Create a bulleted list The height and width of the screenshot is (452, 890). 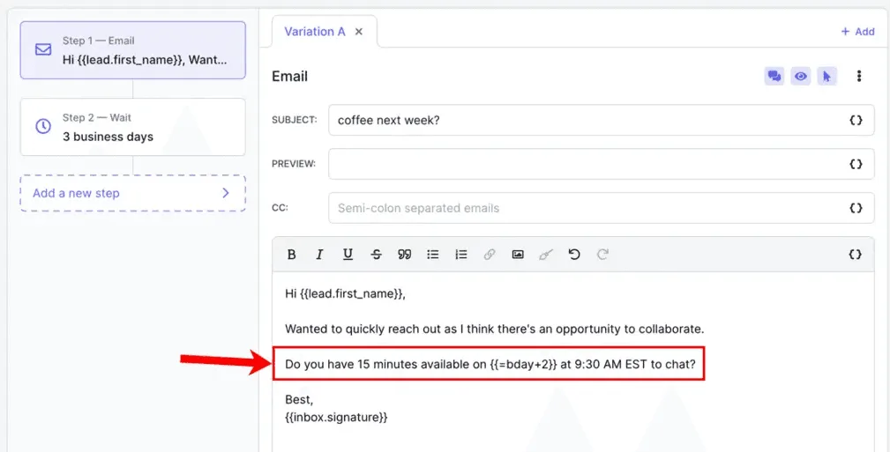(433, 255)
